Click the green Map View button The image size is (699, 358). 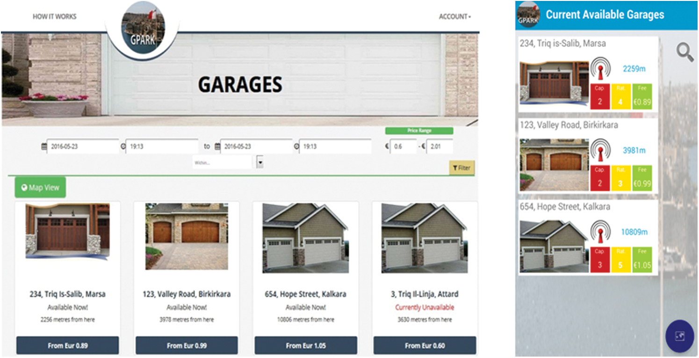(40, 188)
